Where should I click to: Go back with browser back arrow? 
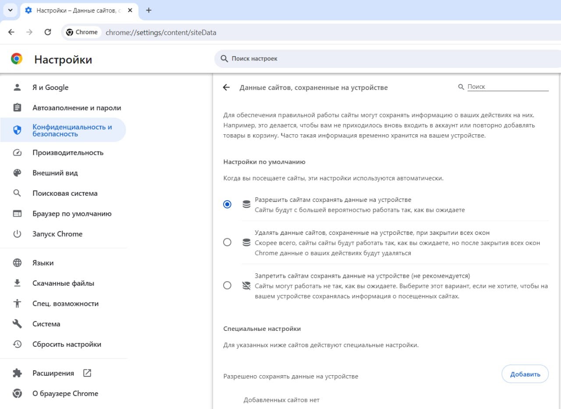[11, 32]
